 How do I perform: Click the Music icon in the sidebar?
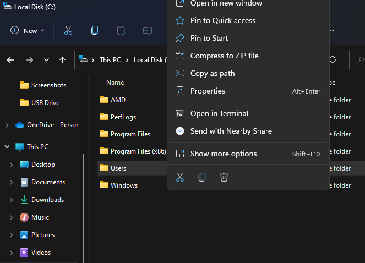[x=24, y=217]
